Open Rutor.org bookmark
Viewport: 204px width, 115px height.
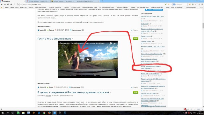click(x=67, y=8)
